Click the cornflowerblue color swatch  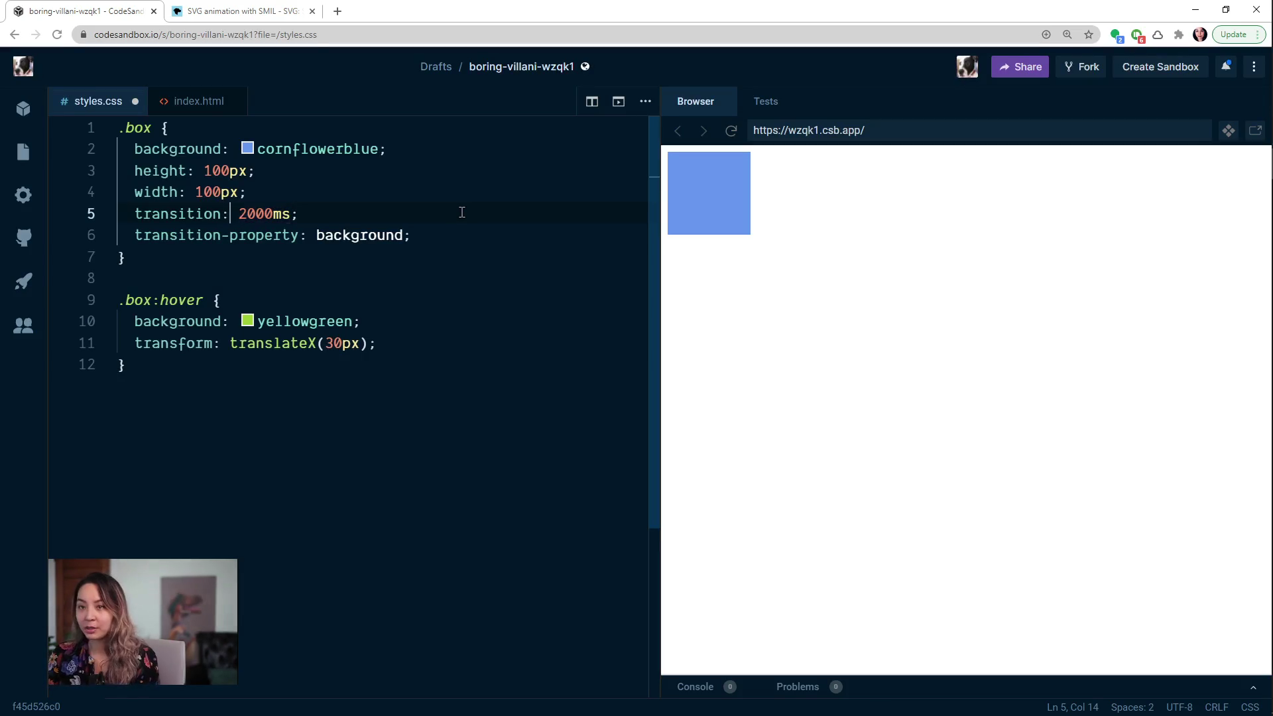coord(247,147)
